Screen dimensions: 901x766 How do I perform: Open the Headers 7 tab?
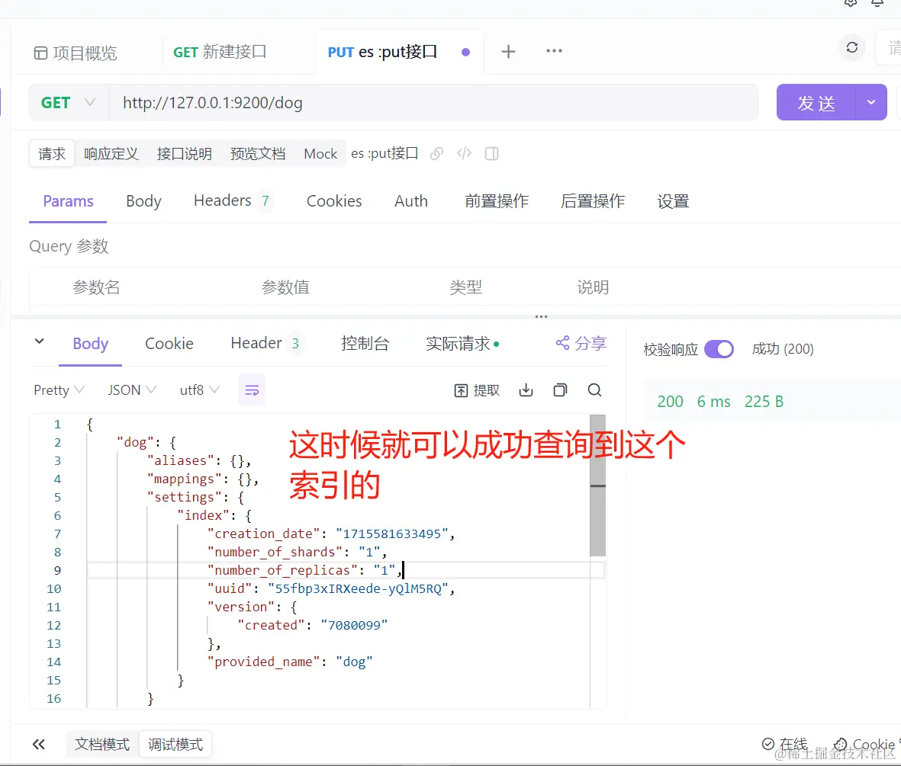(x=232, y=200)
